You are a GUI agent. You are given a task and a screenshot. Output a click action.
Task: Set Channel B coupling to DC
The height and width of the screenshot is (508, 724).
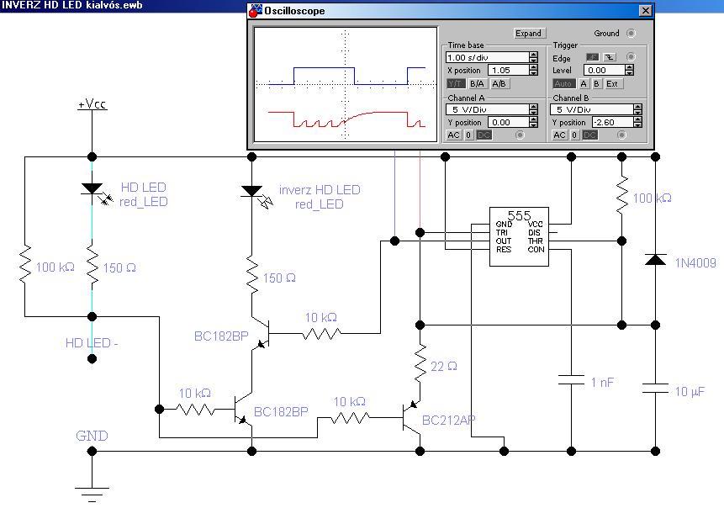[589, 135]
